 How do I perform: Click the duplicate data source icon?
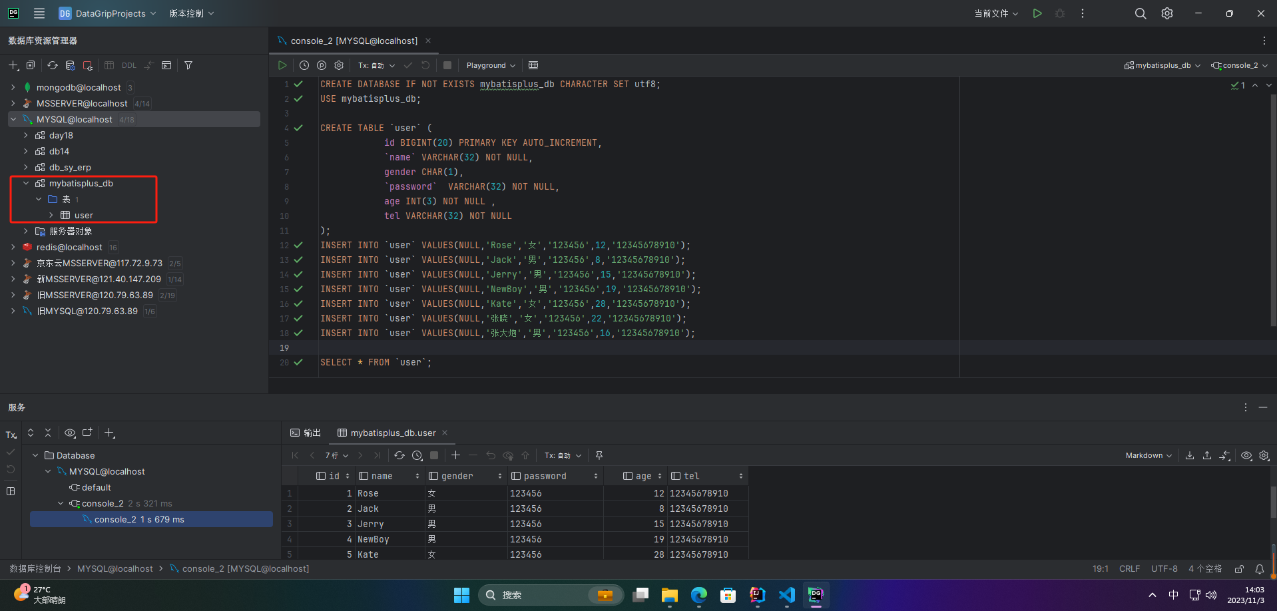point(31,65)
